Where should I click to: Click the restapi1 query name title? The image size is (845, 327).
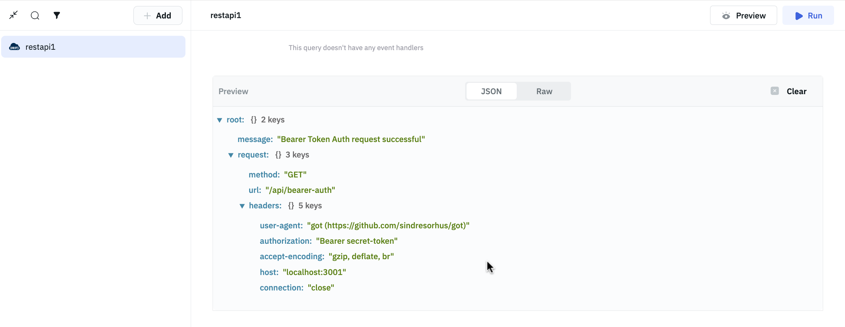pyautogui.click(x=225, y=15)
